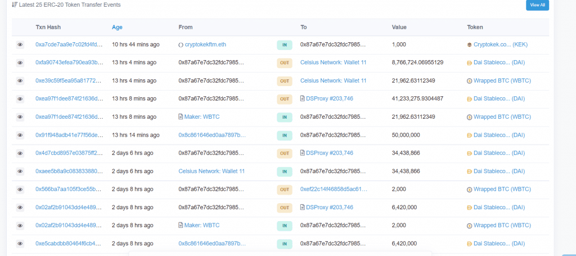
Task: Open transaction 0x566ba7aa105f3ce55b
Action: coord(69,189)
